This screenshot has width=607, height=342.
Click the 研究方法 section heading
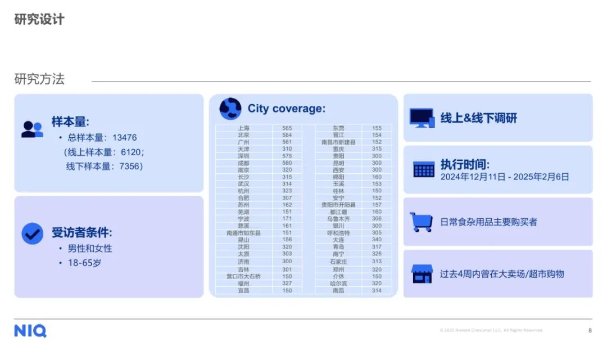[x=39, y=79]
